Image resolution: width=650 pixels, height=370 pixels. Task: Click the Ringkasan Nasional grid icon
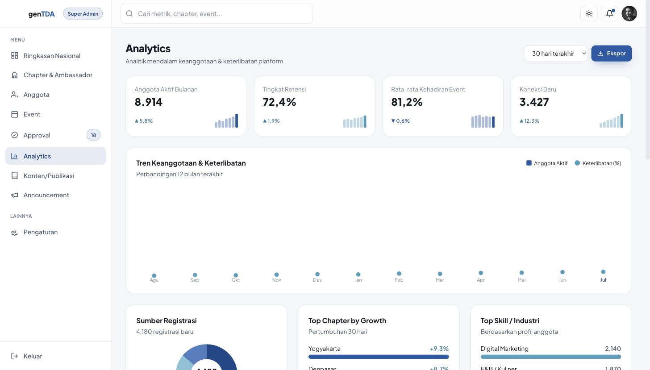15,55
